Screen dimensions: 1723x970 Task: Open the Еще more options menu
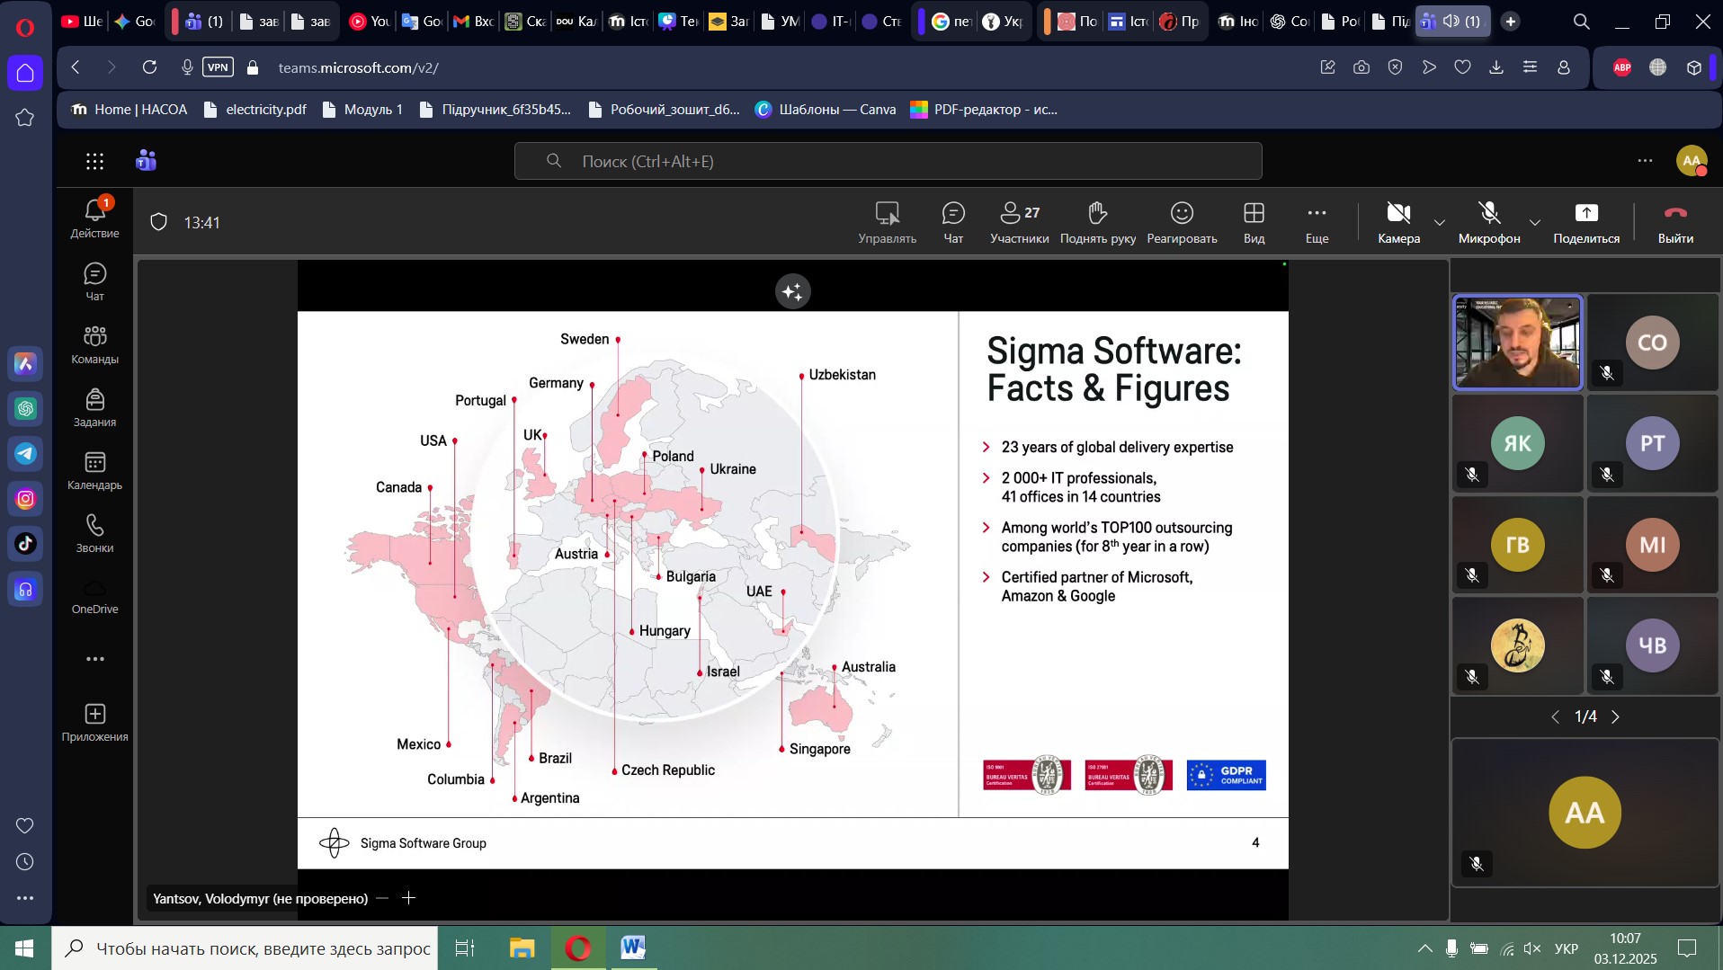[1317, 221]
